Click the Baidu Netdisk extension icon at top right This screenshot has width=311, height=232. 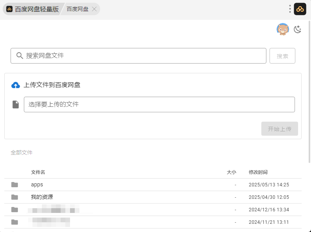click(300, 9)
